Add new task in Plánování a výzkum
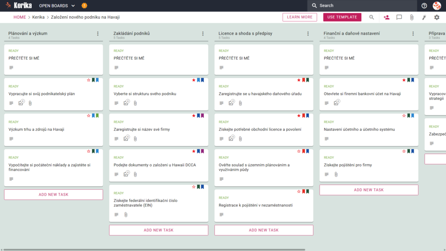This screenshot has height=251, width=446. tap(54, 195)
